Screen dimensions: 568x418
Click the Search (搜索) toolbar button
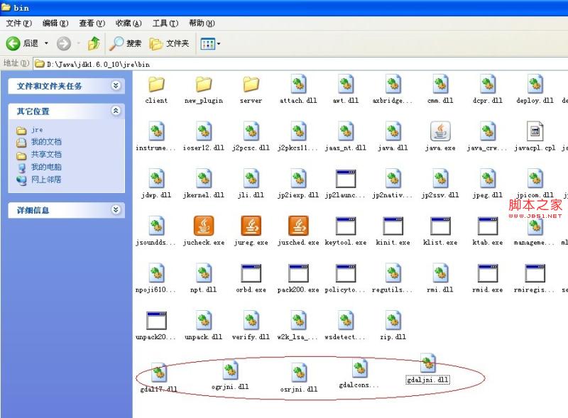pos(126,43)
